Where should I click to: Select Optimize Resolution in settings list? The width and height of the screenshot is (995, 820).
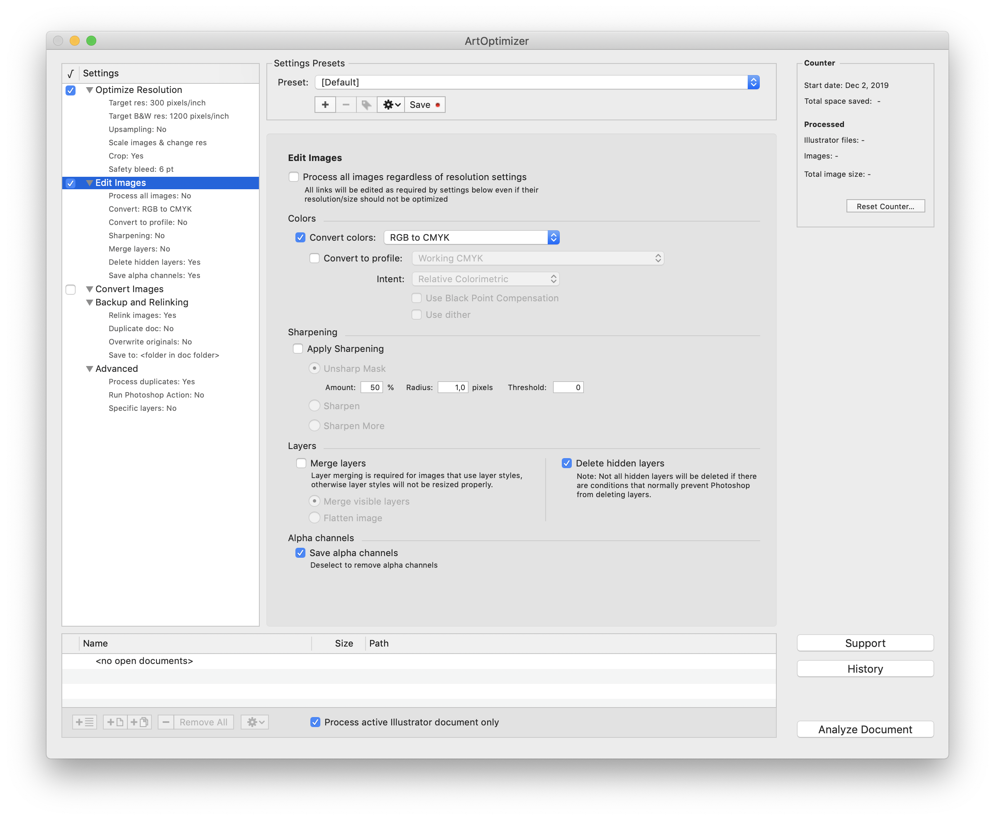coord(138,90)
